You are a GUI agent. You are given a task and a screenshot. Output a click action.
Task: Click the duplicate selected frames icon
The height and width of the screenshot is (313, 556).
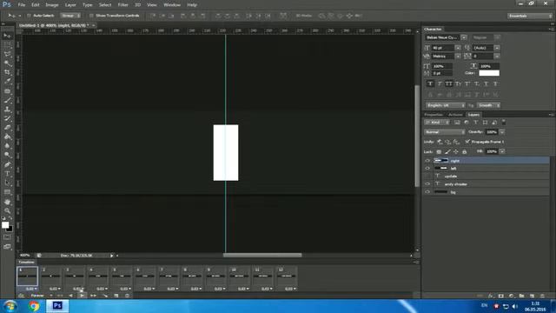tap(116, 296)
